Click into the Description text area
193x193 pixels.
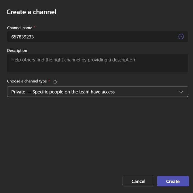tap(97, 63)
